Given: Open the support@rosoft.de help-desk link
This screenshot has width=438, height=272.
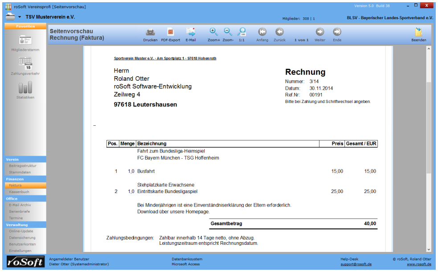Looking at the screenshot, I should coord(356,264).
